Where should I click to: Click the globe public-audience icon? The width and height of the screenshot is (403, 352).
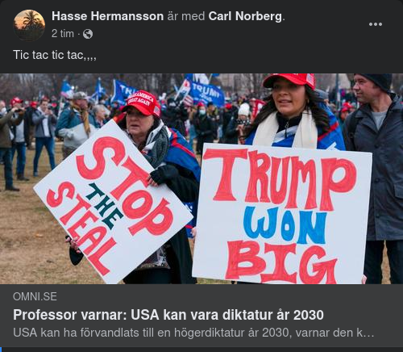(x=88, y=34)
